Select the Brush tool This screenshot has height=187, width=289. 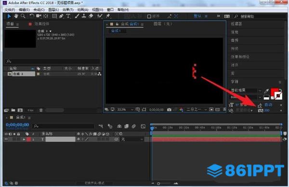pos(77,16)
